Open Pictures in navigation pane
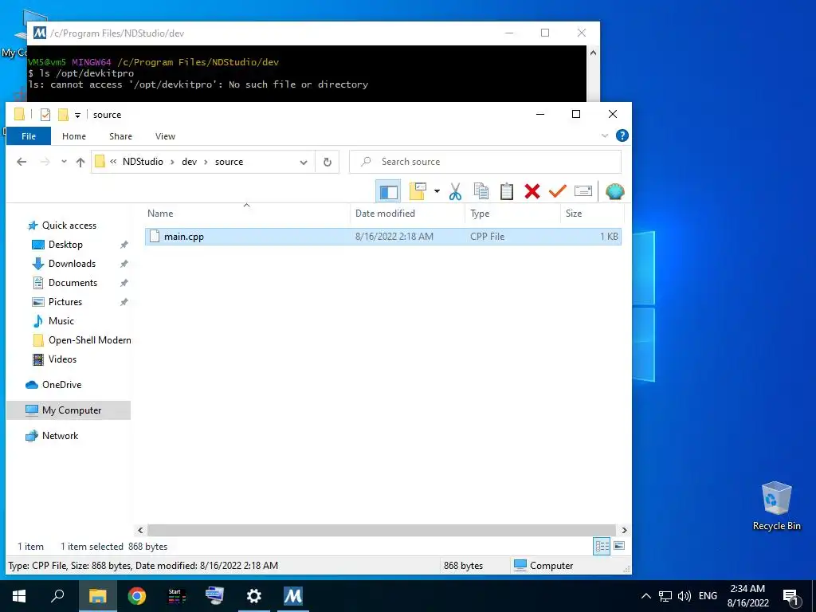Image resolution: width=816 pixels, height=612 pixels. (x=65, y=302)
